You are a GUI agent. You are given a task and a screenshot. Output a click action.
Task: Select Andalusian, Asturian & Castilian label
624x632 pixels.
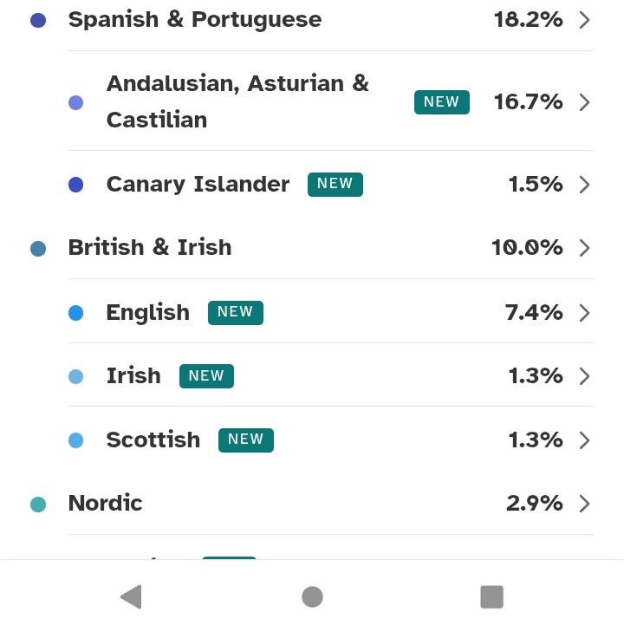coord(237,101)
